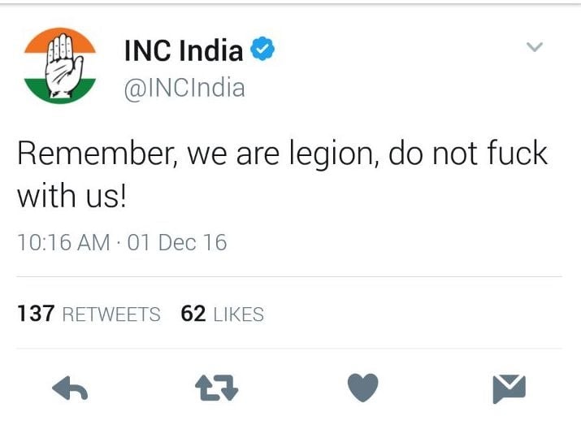
Task: Click the hand symbol in the avatar
Action: pyautogui.click(x=63, y=66)
